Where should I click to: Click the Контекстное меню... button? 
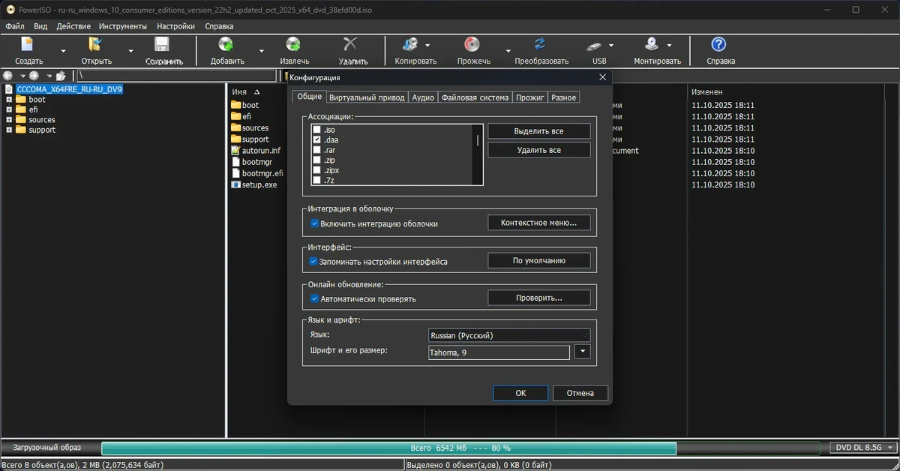coord(538,223)
